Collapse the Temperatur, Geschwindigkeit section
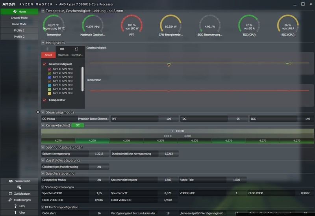This screenshot has width=315, height=216. 43,11
